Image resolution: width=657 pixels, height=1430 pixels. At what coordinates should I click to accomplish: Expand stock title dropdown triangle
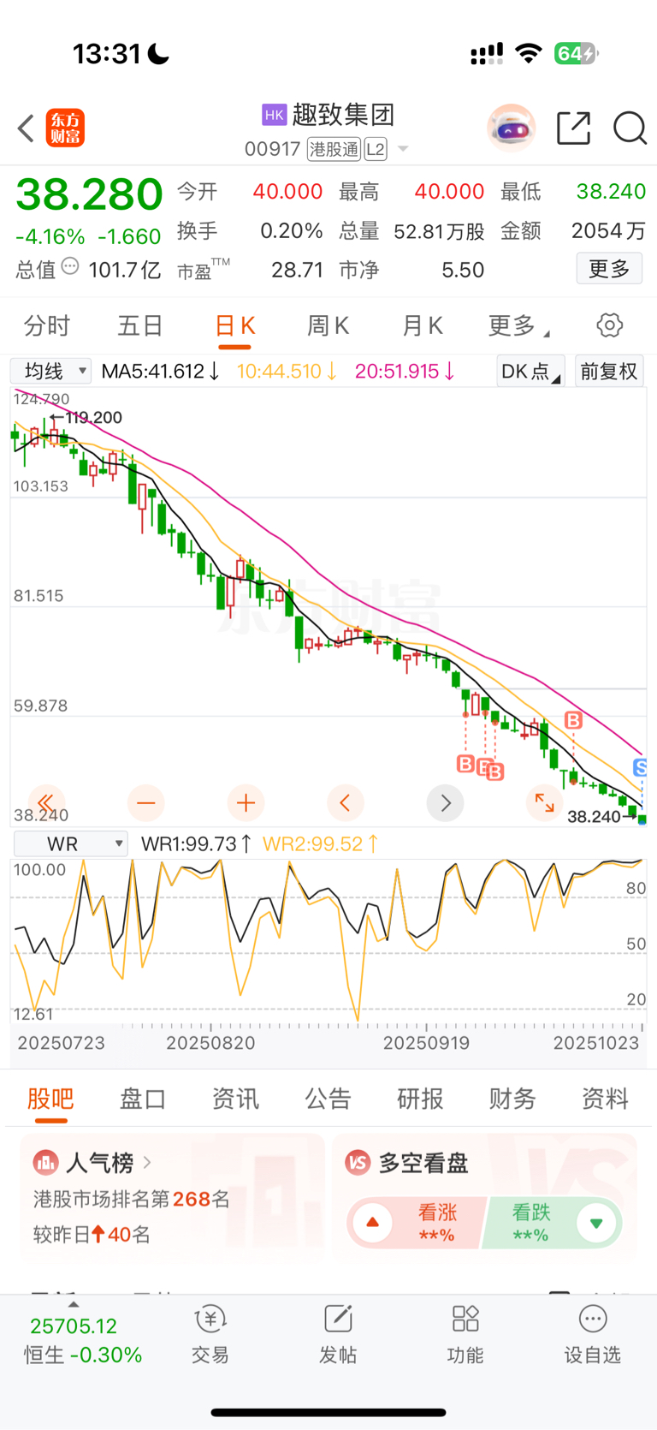tap(403, 149)
